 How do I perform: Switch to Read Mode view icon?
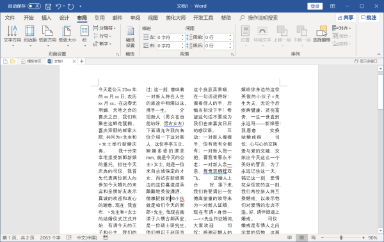pos(289,238)
